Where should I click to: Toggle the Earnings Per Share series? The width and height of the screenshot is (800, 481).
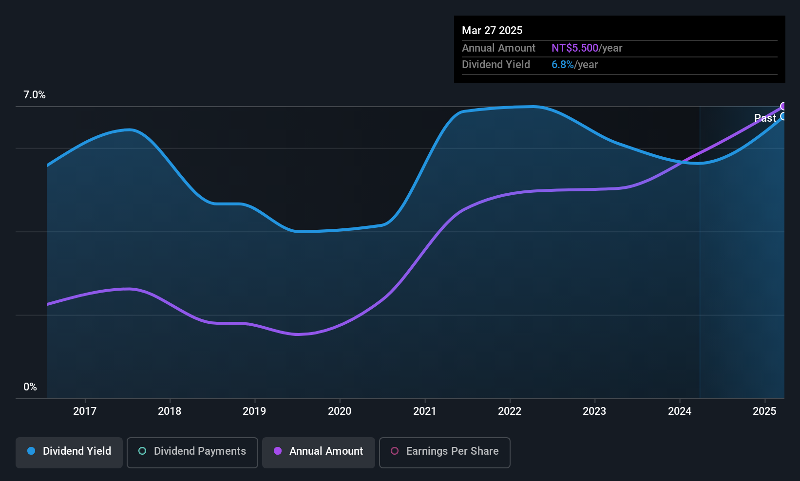(445, 453)
